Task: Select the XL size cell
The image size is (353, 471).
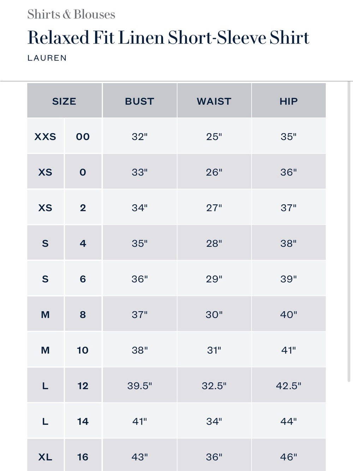Action: tap(46, 457)
